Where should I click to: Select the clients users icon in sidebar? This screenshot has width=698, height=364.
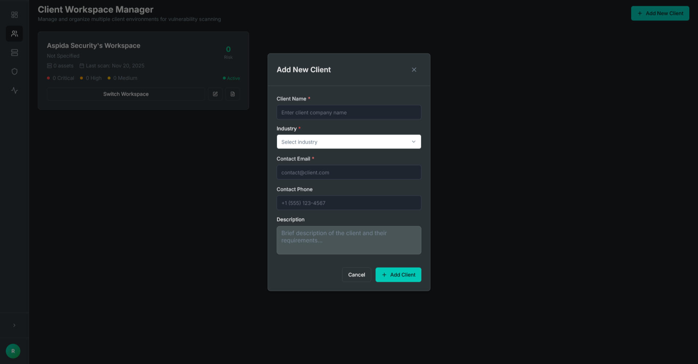click(15, 34)
